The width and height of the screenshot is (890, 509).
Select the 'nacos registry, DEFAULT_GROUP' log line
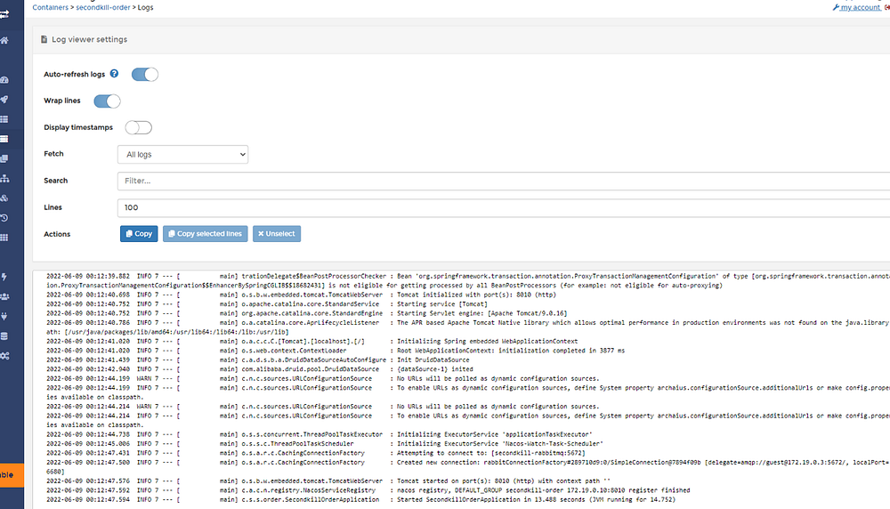[x=368, y=490]
